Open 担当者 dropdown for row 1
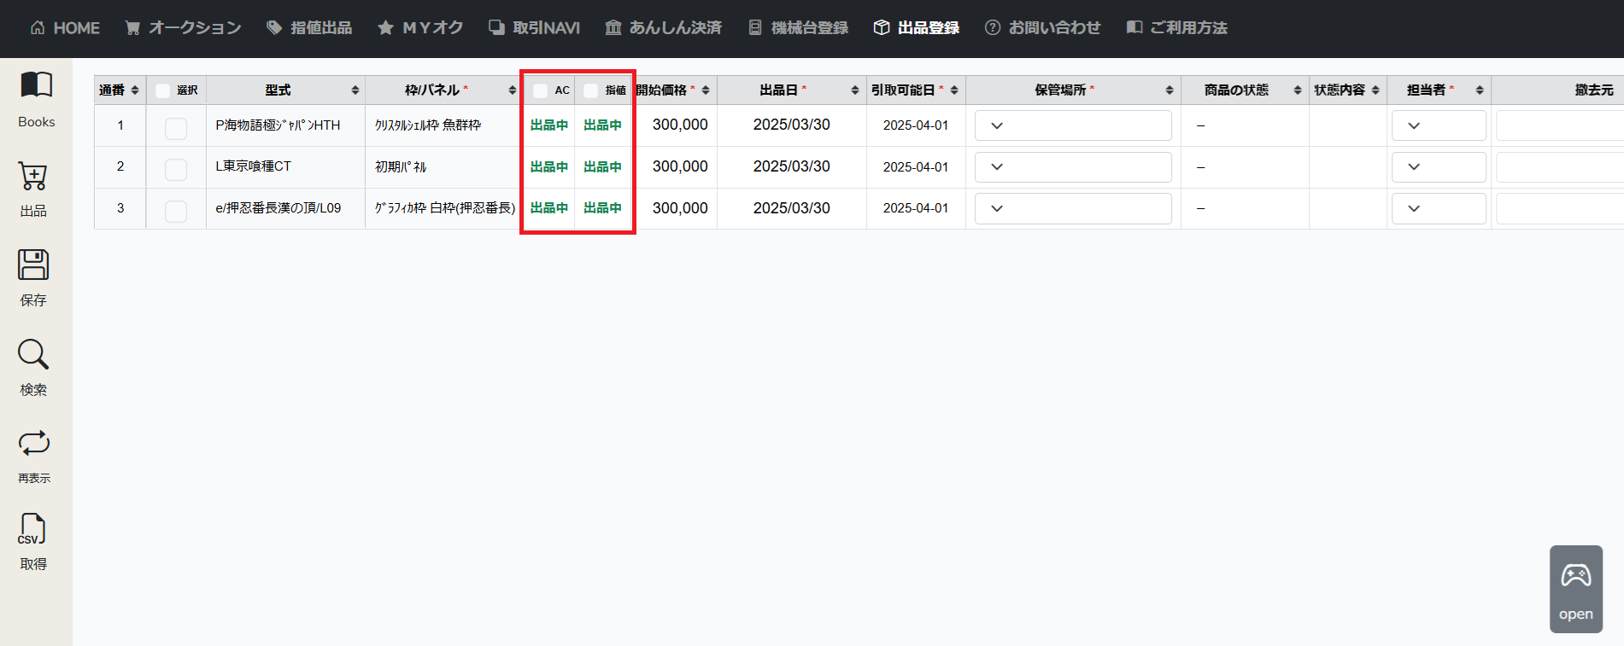Viewport: 1624px width, 646px height. pos(1439,125)
